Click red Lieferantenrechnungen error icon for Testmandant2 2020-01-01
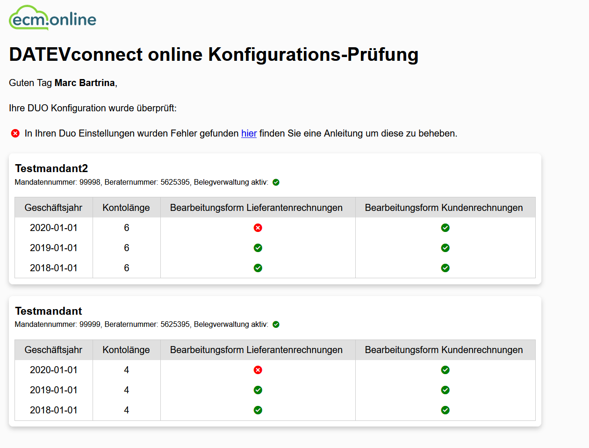The image size is (589, 448). coord(258,228)
